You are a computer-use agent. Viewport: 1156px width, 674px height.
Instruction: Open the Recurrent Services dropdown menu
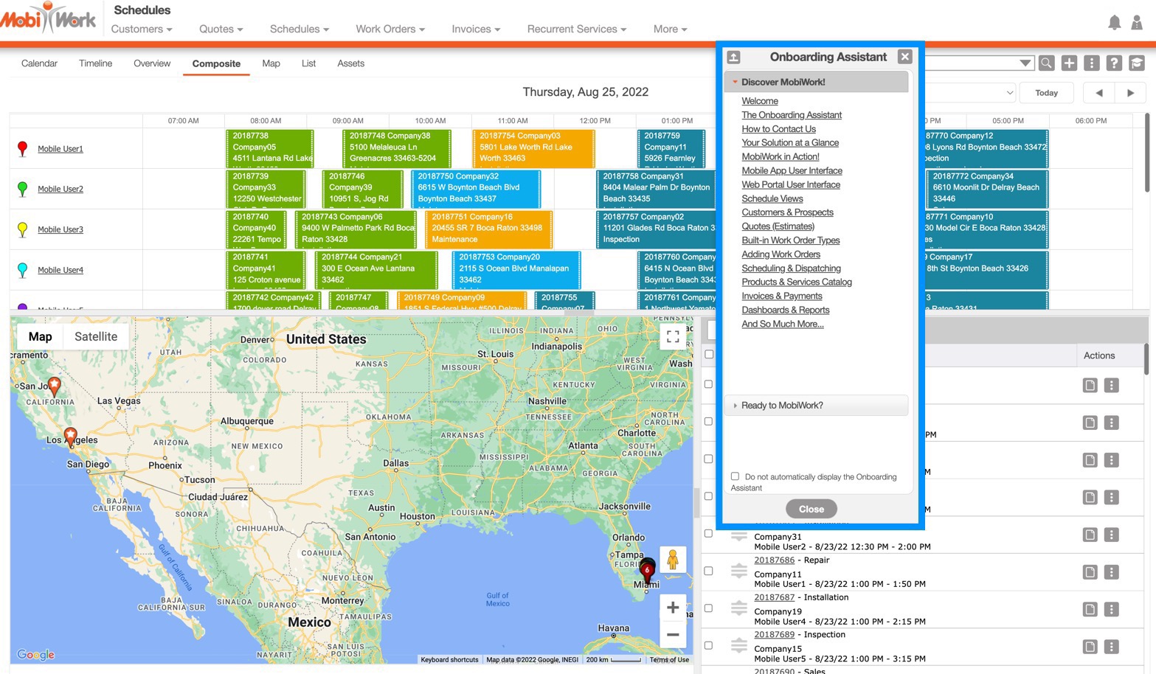pyautogui.click(x=576, y=29)
